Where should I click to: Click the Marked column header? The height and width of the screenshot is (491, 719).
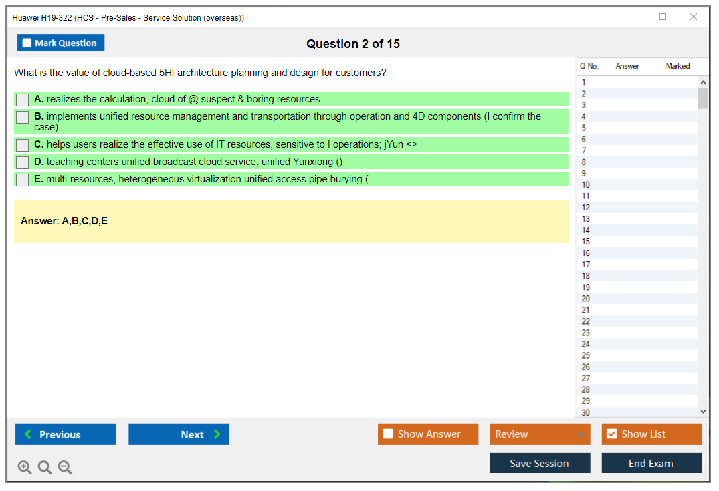tap(678, 66)
